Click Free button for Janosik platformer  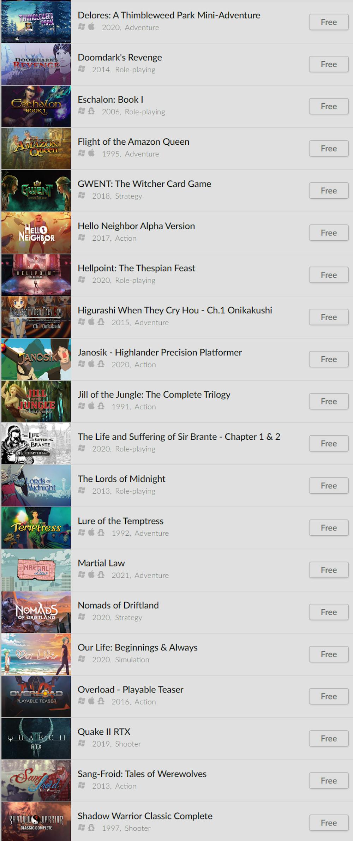click(329, 359)
